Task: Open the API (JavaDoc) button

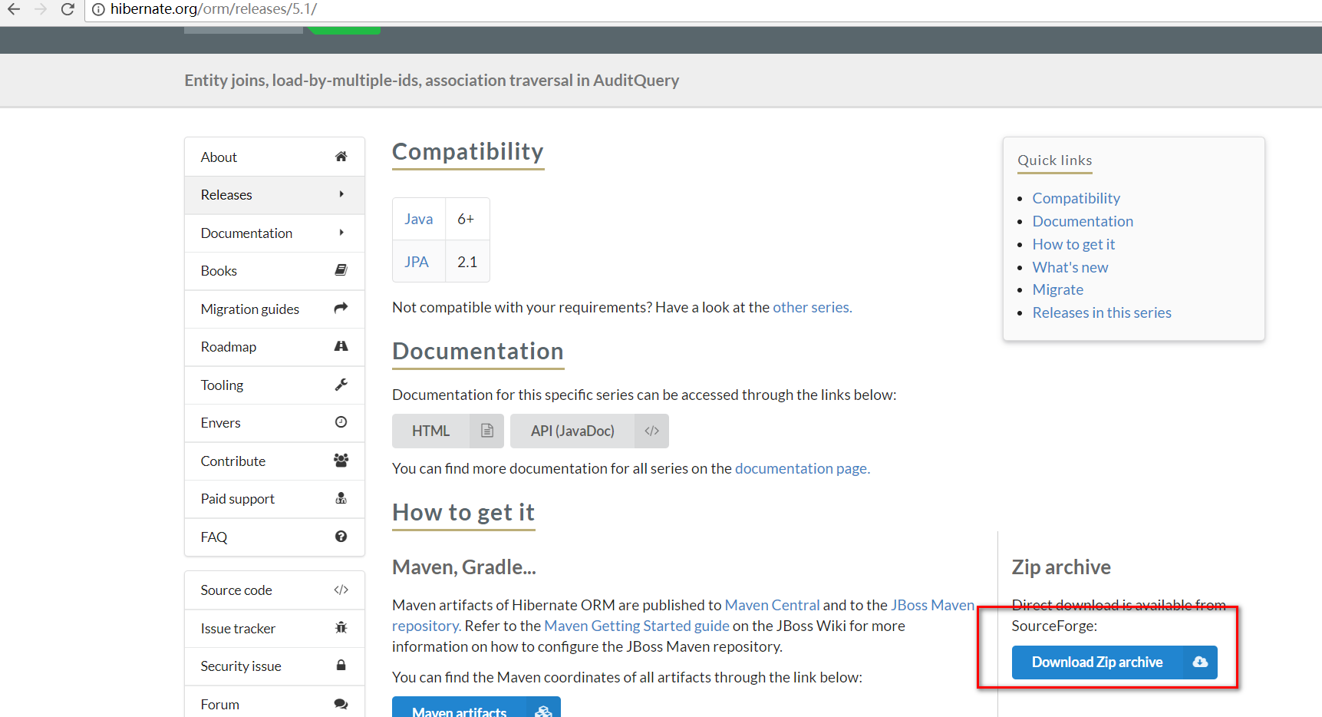Action: (589, 431)
